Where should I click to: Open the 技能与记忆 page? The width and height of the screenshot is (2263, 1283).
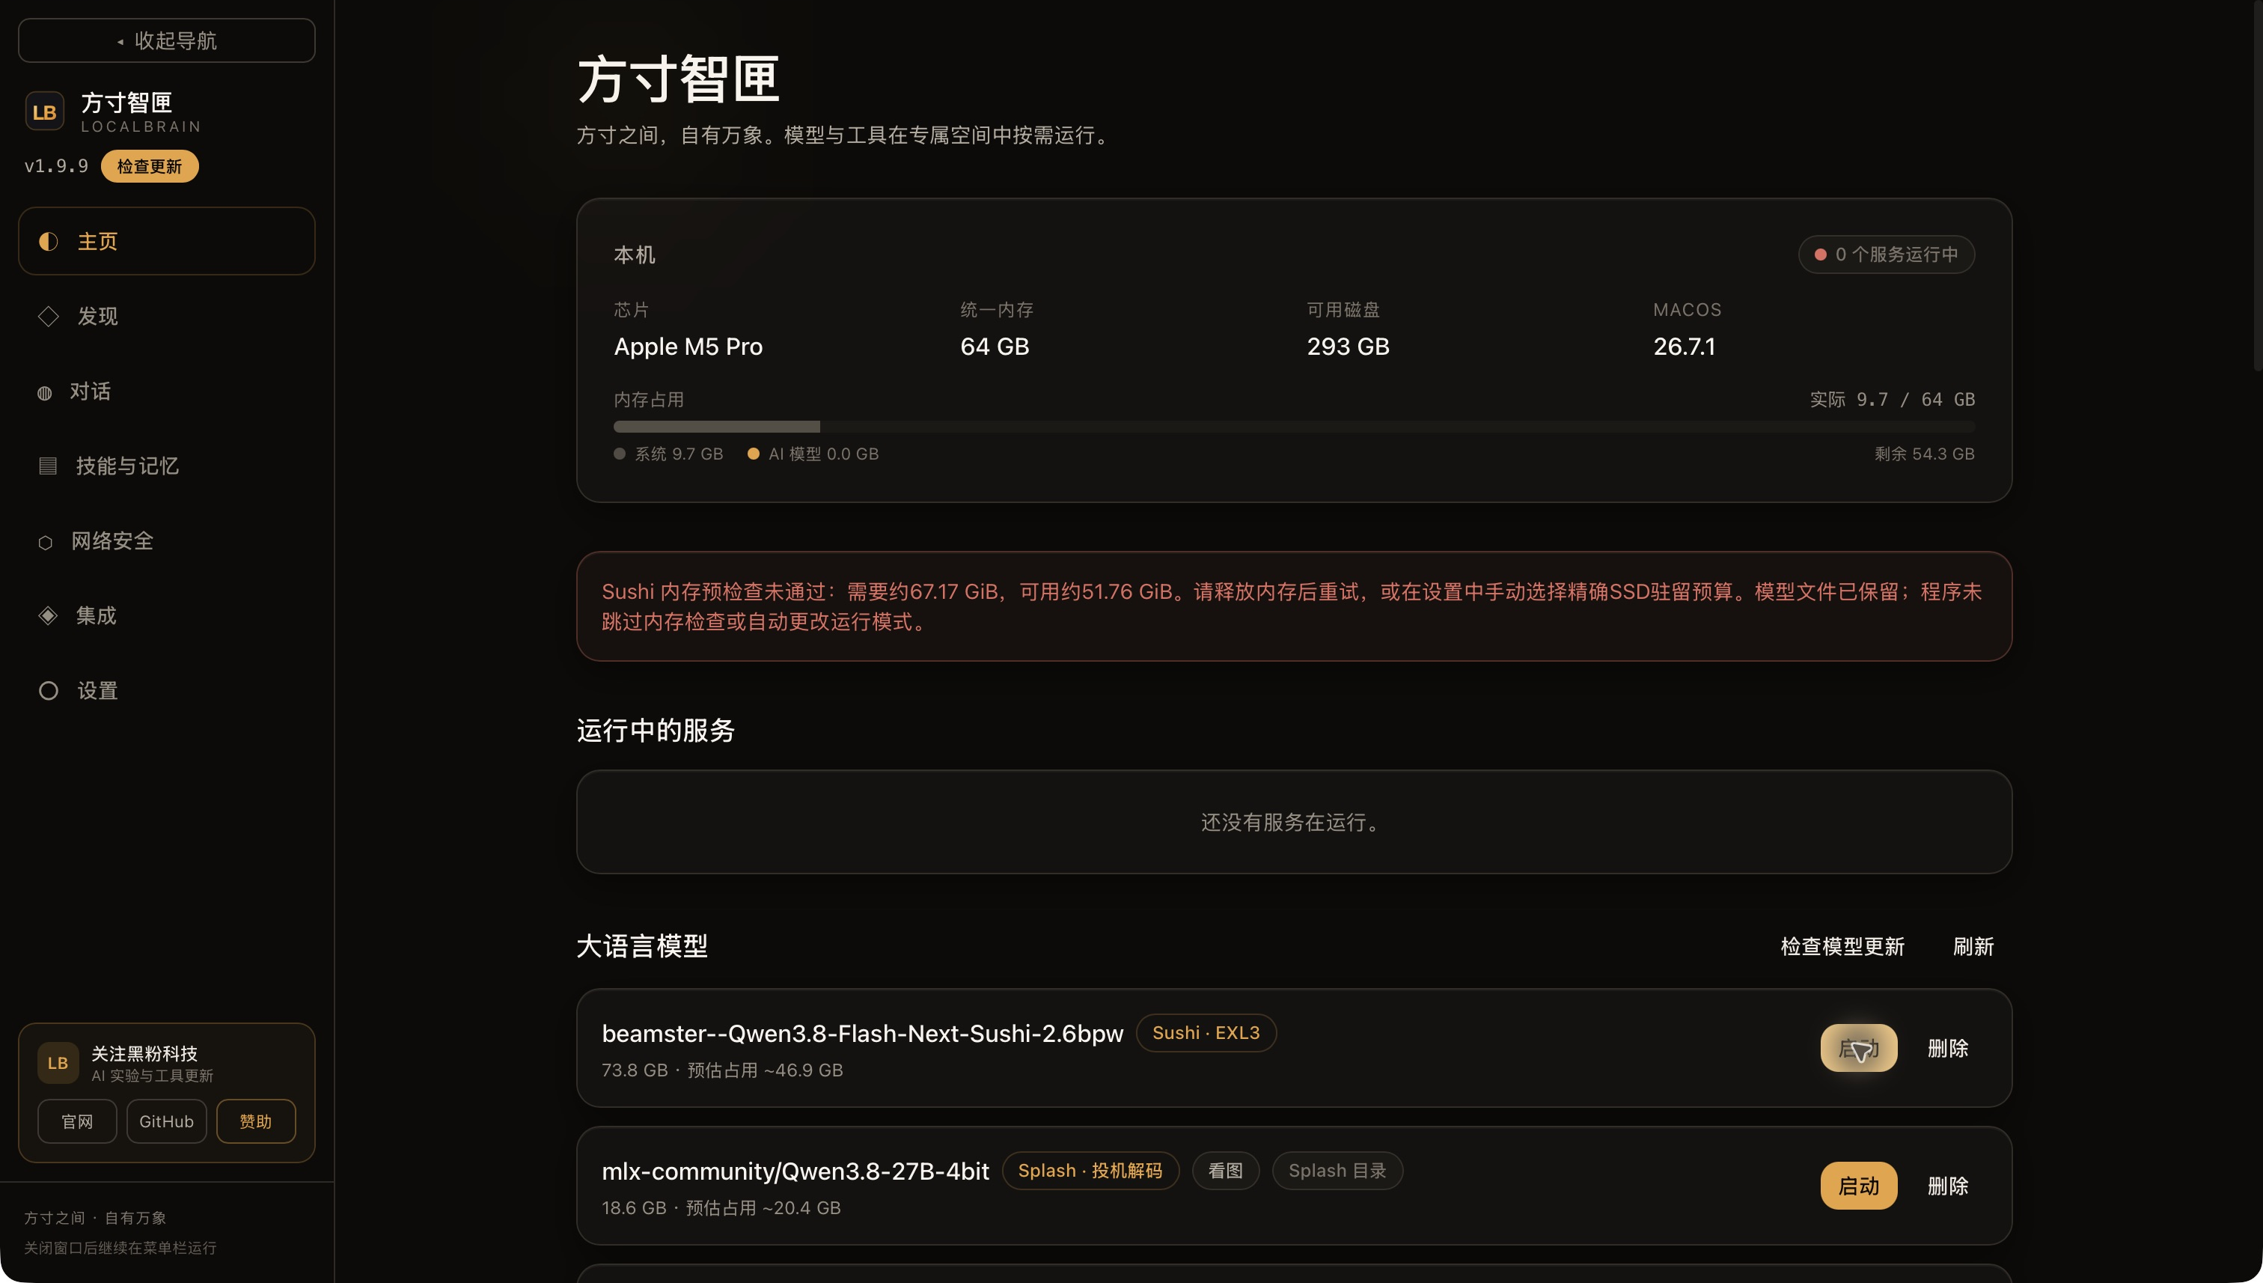(166, 466)
